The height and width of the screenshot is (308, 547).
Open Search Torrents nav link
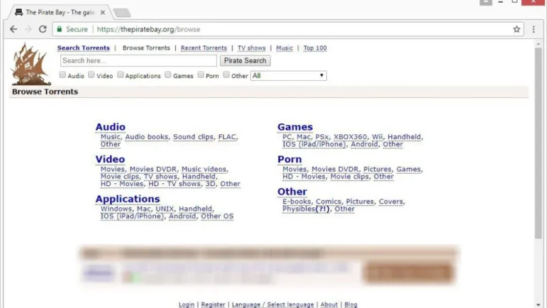[83, 48]
